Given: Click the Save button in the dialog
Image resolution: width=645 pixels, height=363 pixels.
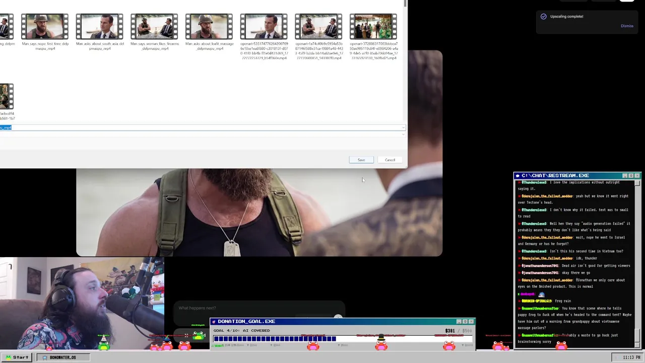Looking at the screenshot, I should coord(361,160).
